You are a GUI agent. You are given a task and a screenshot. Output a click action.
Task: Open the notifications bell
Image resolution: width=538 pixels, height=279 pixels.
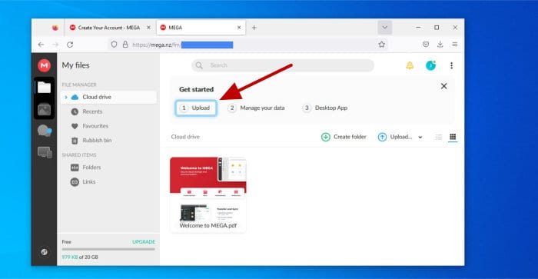(x=410, y=65)
